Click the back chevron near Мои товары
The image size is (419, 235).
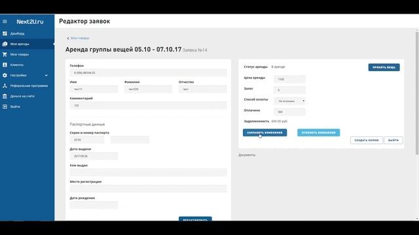tap(68, 39)
